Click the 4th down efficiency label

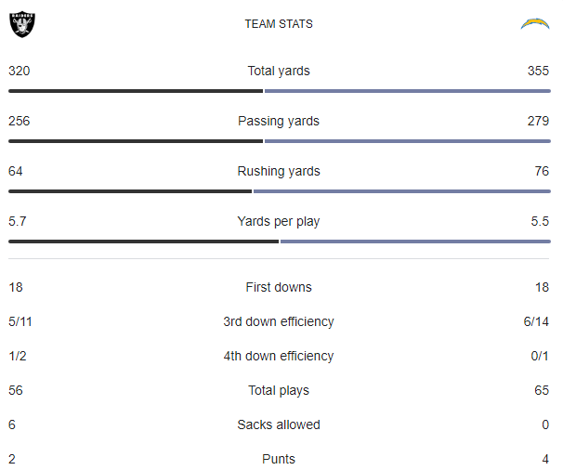(279, 356)
